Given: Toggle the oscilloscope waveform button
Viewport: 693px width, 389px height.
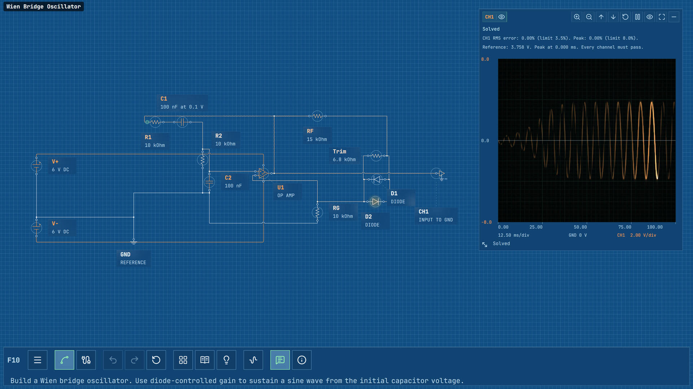Looking at the screenshot, I should (x=253, y=360).
